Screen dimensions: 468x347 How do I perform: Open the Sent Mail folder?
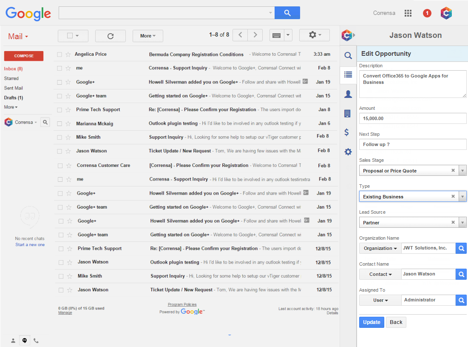click(14, 88)
